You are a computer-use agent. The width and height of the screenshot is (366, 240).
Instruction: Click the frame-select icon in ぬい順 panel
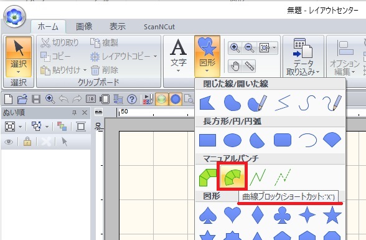point(10,127)
